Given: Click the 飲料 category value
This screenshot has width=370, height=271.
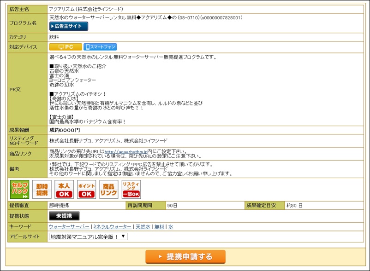Looking at the screenshot, I should [x=54, y=37].
